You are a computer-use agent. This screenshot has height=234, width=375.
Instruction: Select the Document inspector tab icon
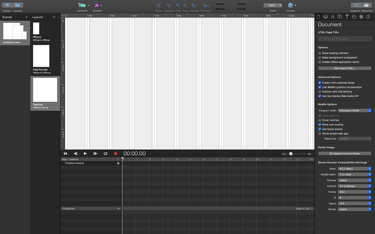point(318,17)
